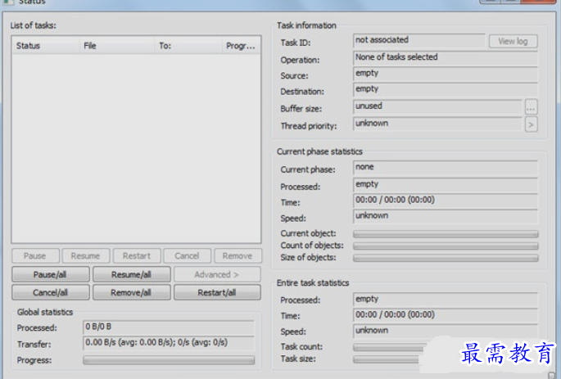Click Processed field in Current phase statistics
The height and width of the screenshot is (379, 561).
click(446, 185)
